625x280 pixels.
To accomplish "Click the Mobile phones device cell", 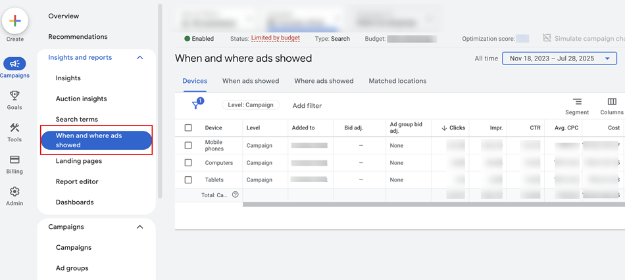I will click(214, 145).
